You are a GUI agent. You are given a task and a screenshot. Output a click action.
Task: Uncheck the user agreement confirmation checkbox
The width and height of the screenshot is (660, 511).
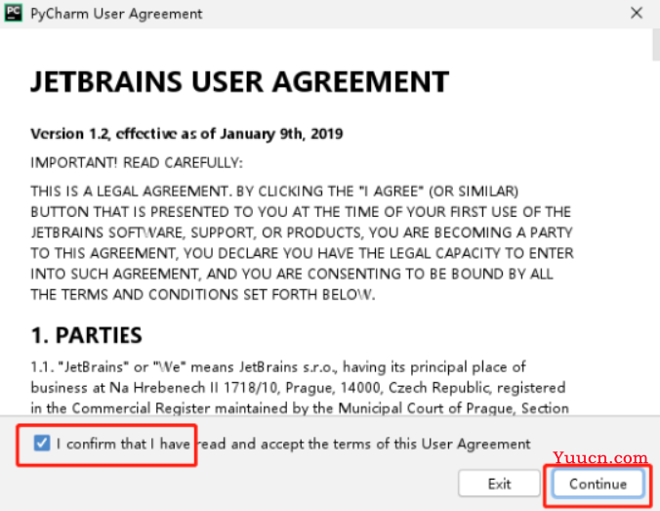(42, 444)
